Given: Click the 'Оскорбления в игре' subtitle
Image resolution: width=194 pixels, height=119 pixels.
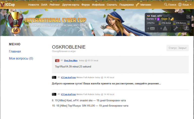Looking at the screenshot, I should click(x=64, y=51).
